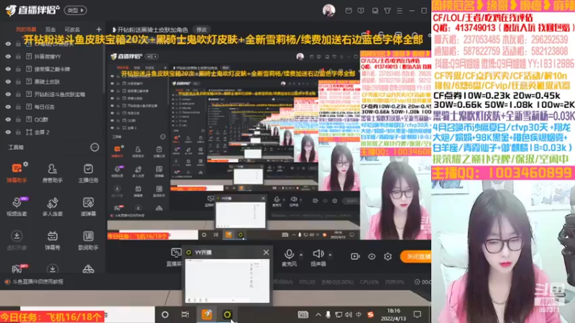Open the 弹幕助手 danmaku assistant tool
This screenshot has width=575, height=323.
(x=17, y=172)
